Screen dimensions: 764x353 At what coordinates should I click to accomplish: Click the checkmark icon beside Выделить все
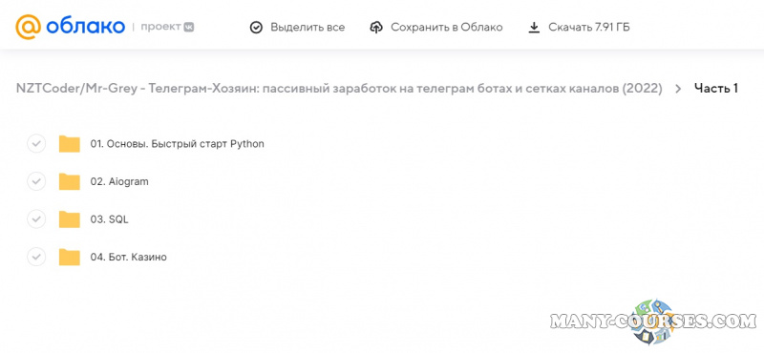(256, 28)
